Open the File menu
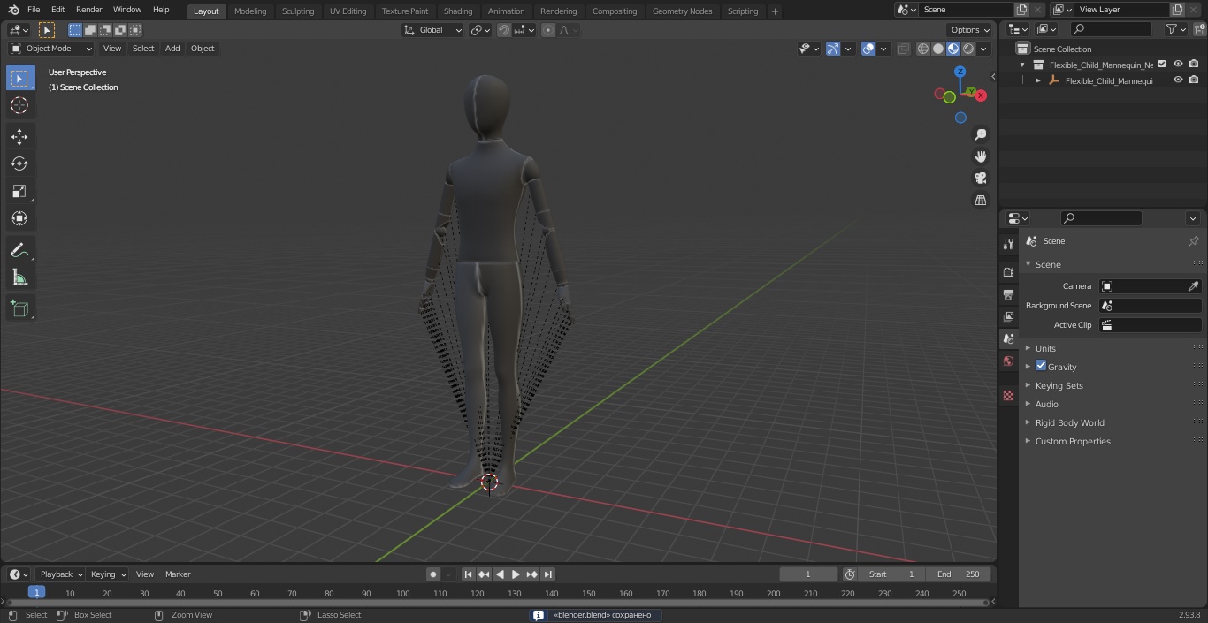The image size is (1208, 623). point(34,10)
